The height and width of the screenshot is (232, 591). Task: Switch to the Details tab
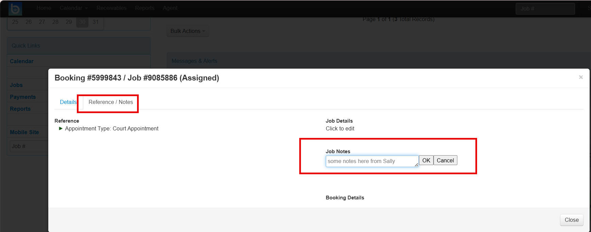pyautogui.click(x=68, y=102)
